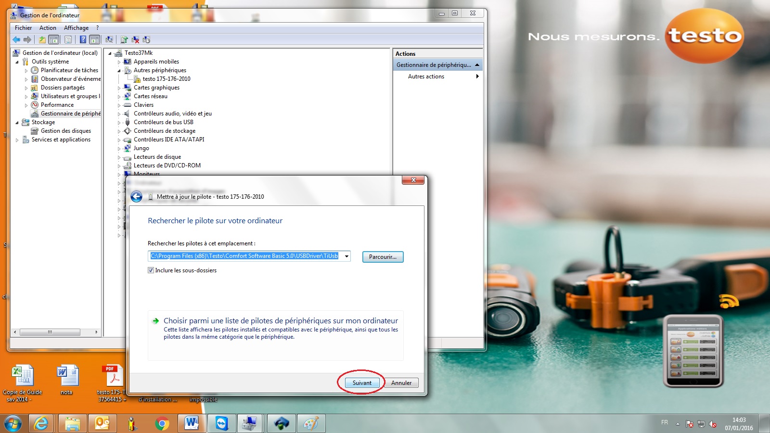Image resolution: width=770 pixels, height=433 pixels.
Task: Click the back arrow in driver update wizard
Action: (x=136, y=196)
